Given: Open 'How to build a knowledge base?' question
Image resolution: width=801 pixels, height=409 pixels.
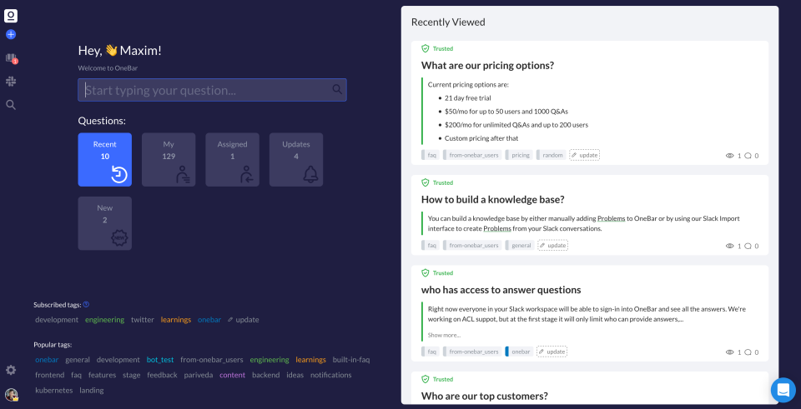Looking at the screenshot, I should pos(493,199).
